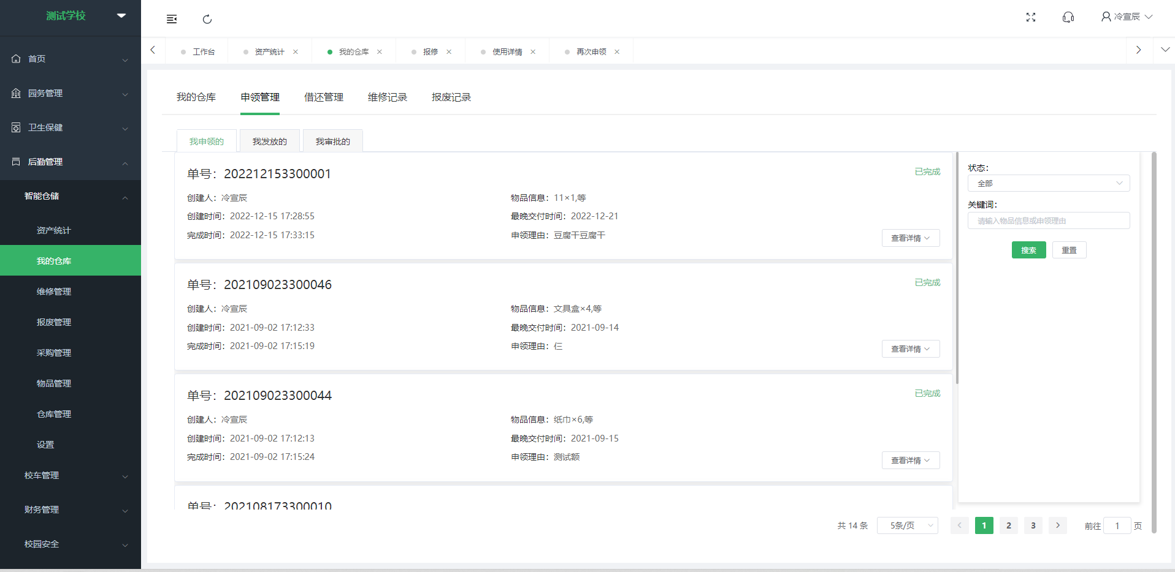Open 采购管理 in the sidebar
Image resolution: width=1175 pixels, height=572 pixels.
click(71, 353)
